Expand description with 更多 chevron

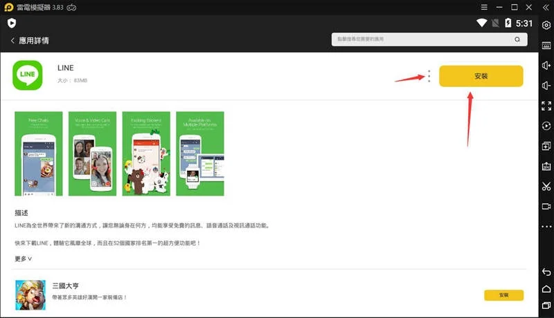coord(24,259)
